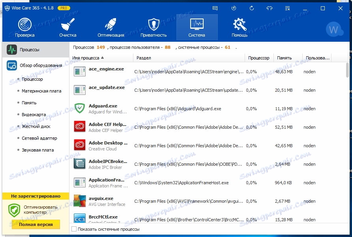
Task: Open Материнская плата hardware details
Action: point(41,91)
